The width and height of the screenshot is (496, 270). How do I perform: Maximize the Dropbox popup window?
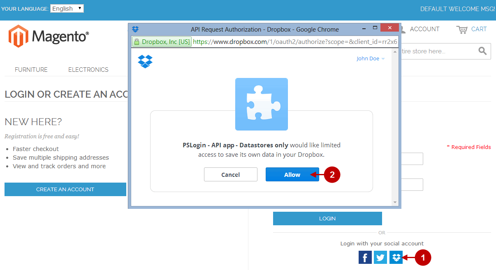375,28
